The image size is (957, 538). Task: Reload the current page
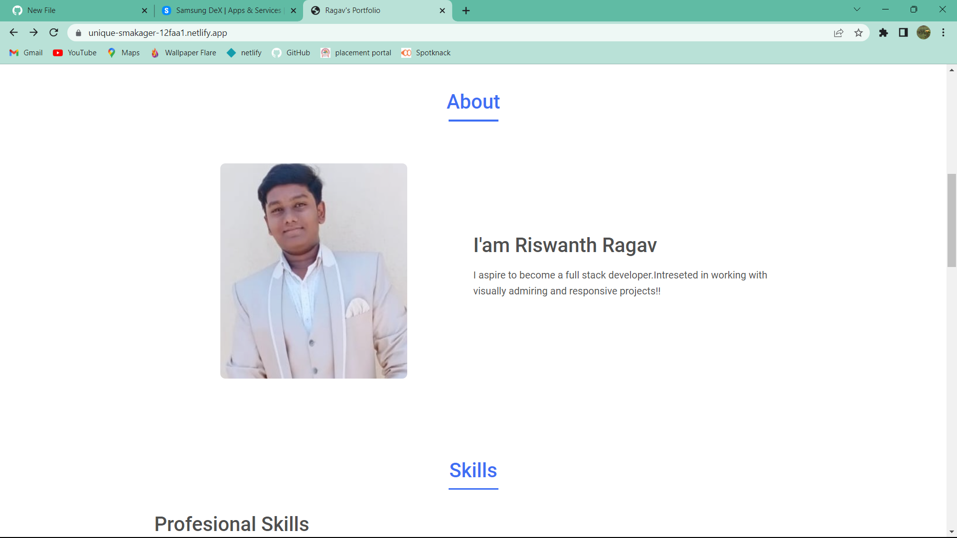point(54,33)
